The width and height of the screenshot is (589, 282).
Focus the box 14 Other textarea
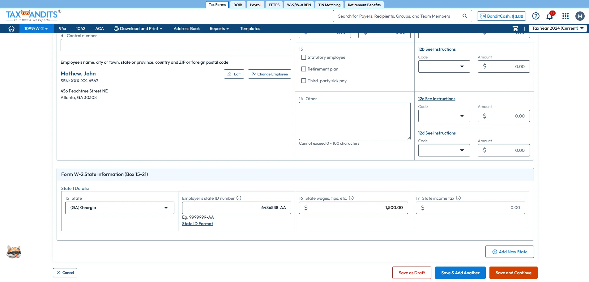click(355, 121)
